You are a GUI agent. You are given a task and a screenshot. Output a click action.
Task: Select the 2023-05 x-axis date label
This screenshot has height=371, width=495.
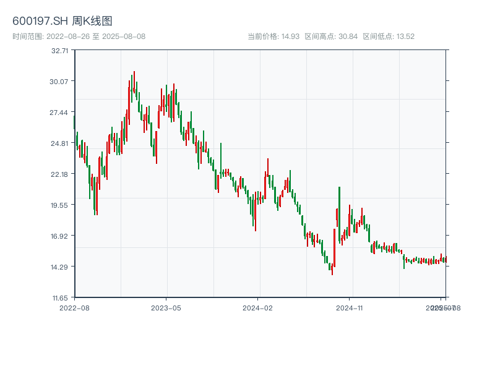coord(166,307)
